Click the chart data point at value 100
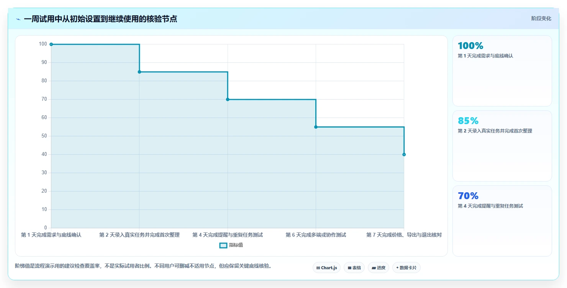Screen dimensions: 567x288 coord(51,44)
